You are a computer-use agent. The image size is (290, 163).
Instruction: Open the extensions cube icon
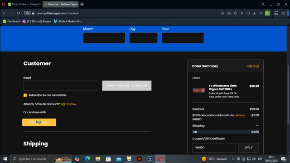click(283, 13)
